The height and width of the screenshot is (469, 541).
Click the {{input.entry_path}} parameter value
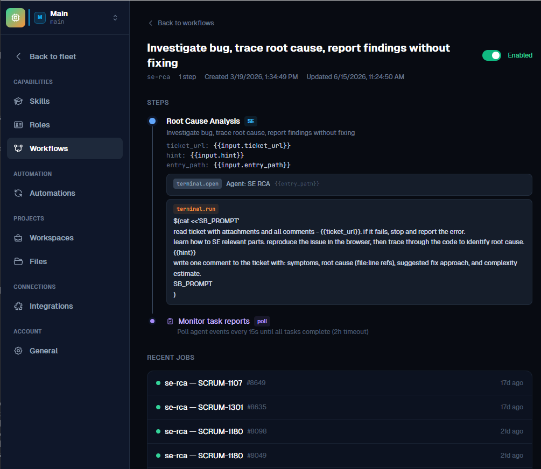click(x=252, y=165)
